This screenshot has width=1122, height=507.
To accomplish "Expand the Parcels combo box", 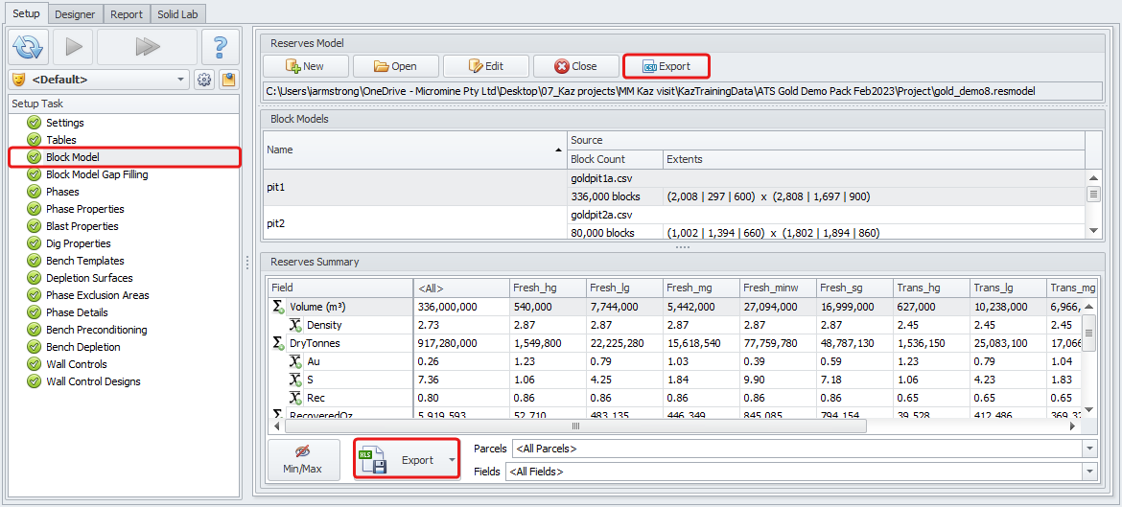I will point(1088,449).
